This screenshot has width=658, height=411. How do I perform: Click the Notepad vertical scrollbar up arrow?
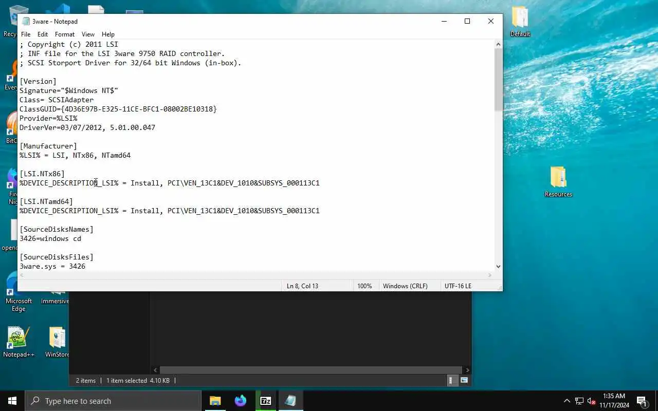point(498,45)
